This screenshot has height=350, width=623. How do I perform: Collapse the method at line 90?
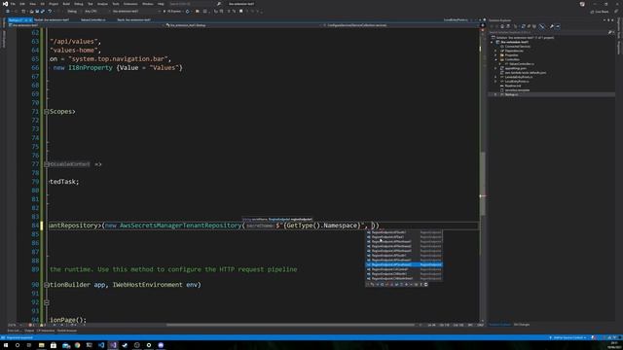(x=47, y=285)
